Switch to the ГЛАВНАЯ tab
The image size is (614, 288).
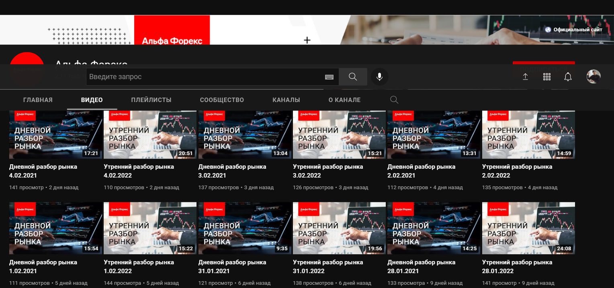pyautogui.click(x=38, y=100)
